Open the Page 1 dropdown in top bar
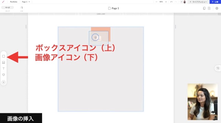Viewport: 221px width, 123px height. click(26, 2)
